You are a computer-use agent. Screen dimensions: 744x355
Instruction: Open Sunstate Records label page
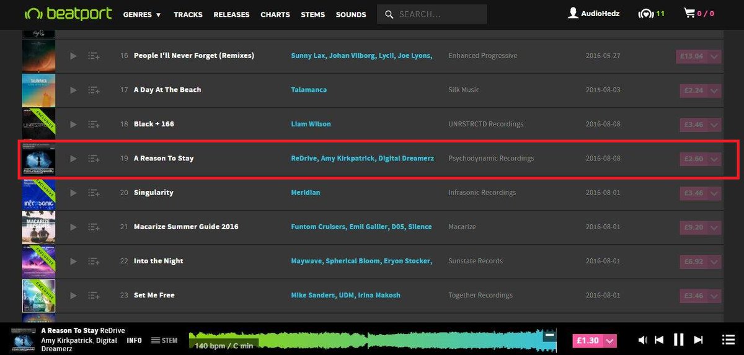[x=476, y=261]
